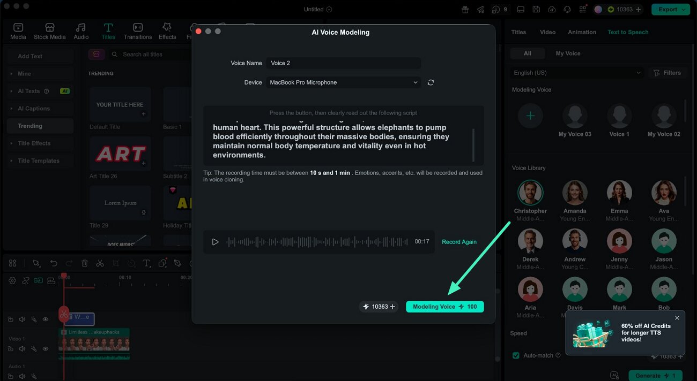Image resolution: width=697 pixels, height=381 pixels.
Task: Select the Text to Speech tab
Action: (628, 32)
